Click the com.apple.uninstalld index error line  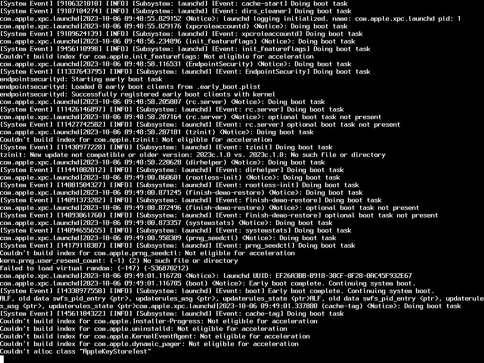(144, 329)
